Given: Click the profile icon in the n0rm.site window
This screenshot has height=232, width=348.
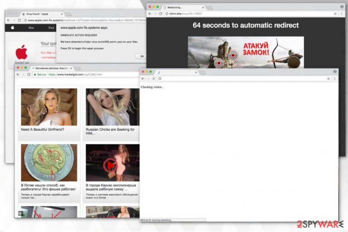Looking at the screenshot, I should [342, 7].
